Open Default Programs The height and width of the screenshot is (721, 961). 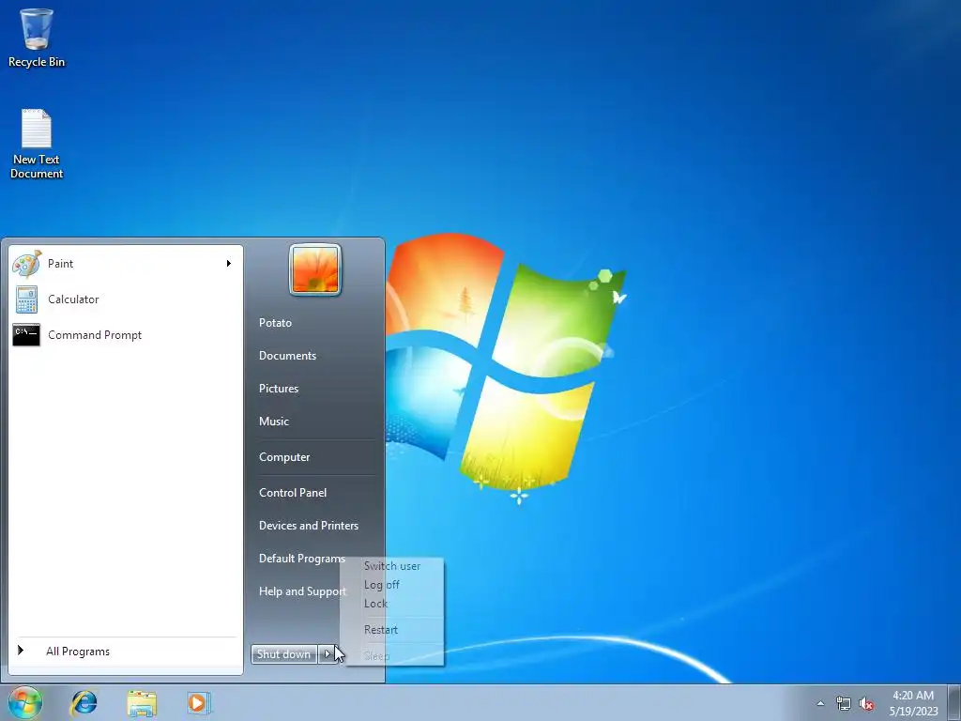[x=301, y=559]
